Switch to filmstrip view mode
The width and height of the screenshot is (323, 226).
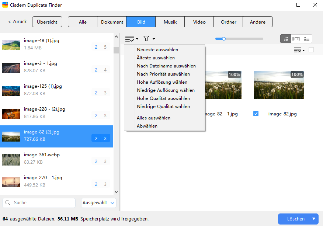296,39
